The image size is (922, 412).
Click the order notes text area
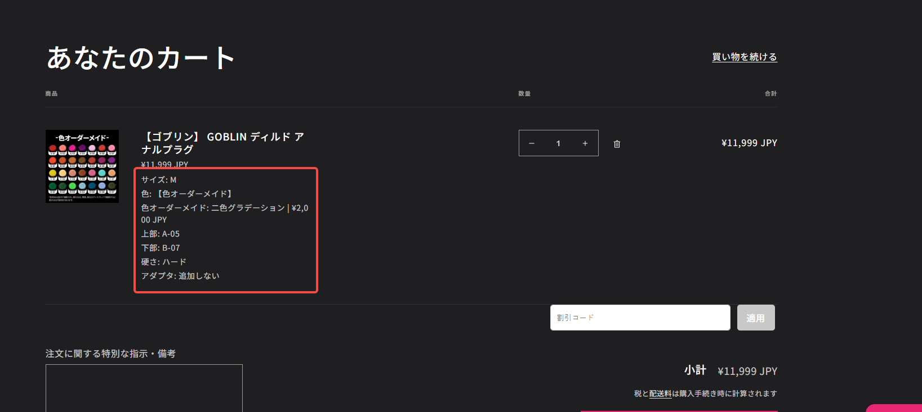point(144,388)
